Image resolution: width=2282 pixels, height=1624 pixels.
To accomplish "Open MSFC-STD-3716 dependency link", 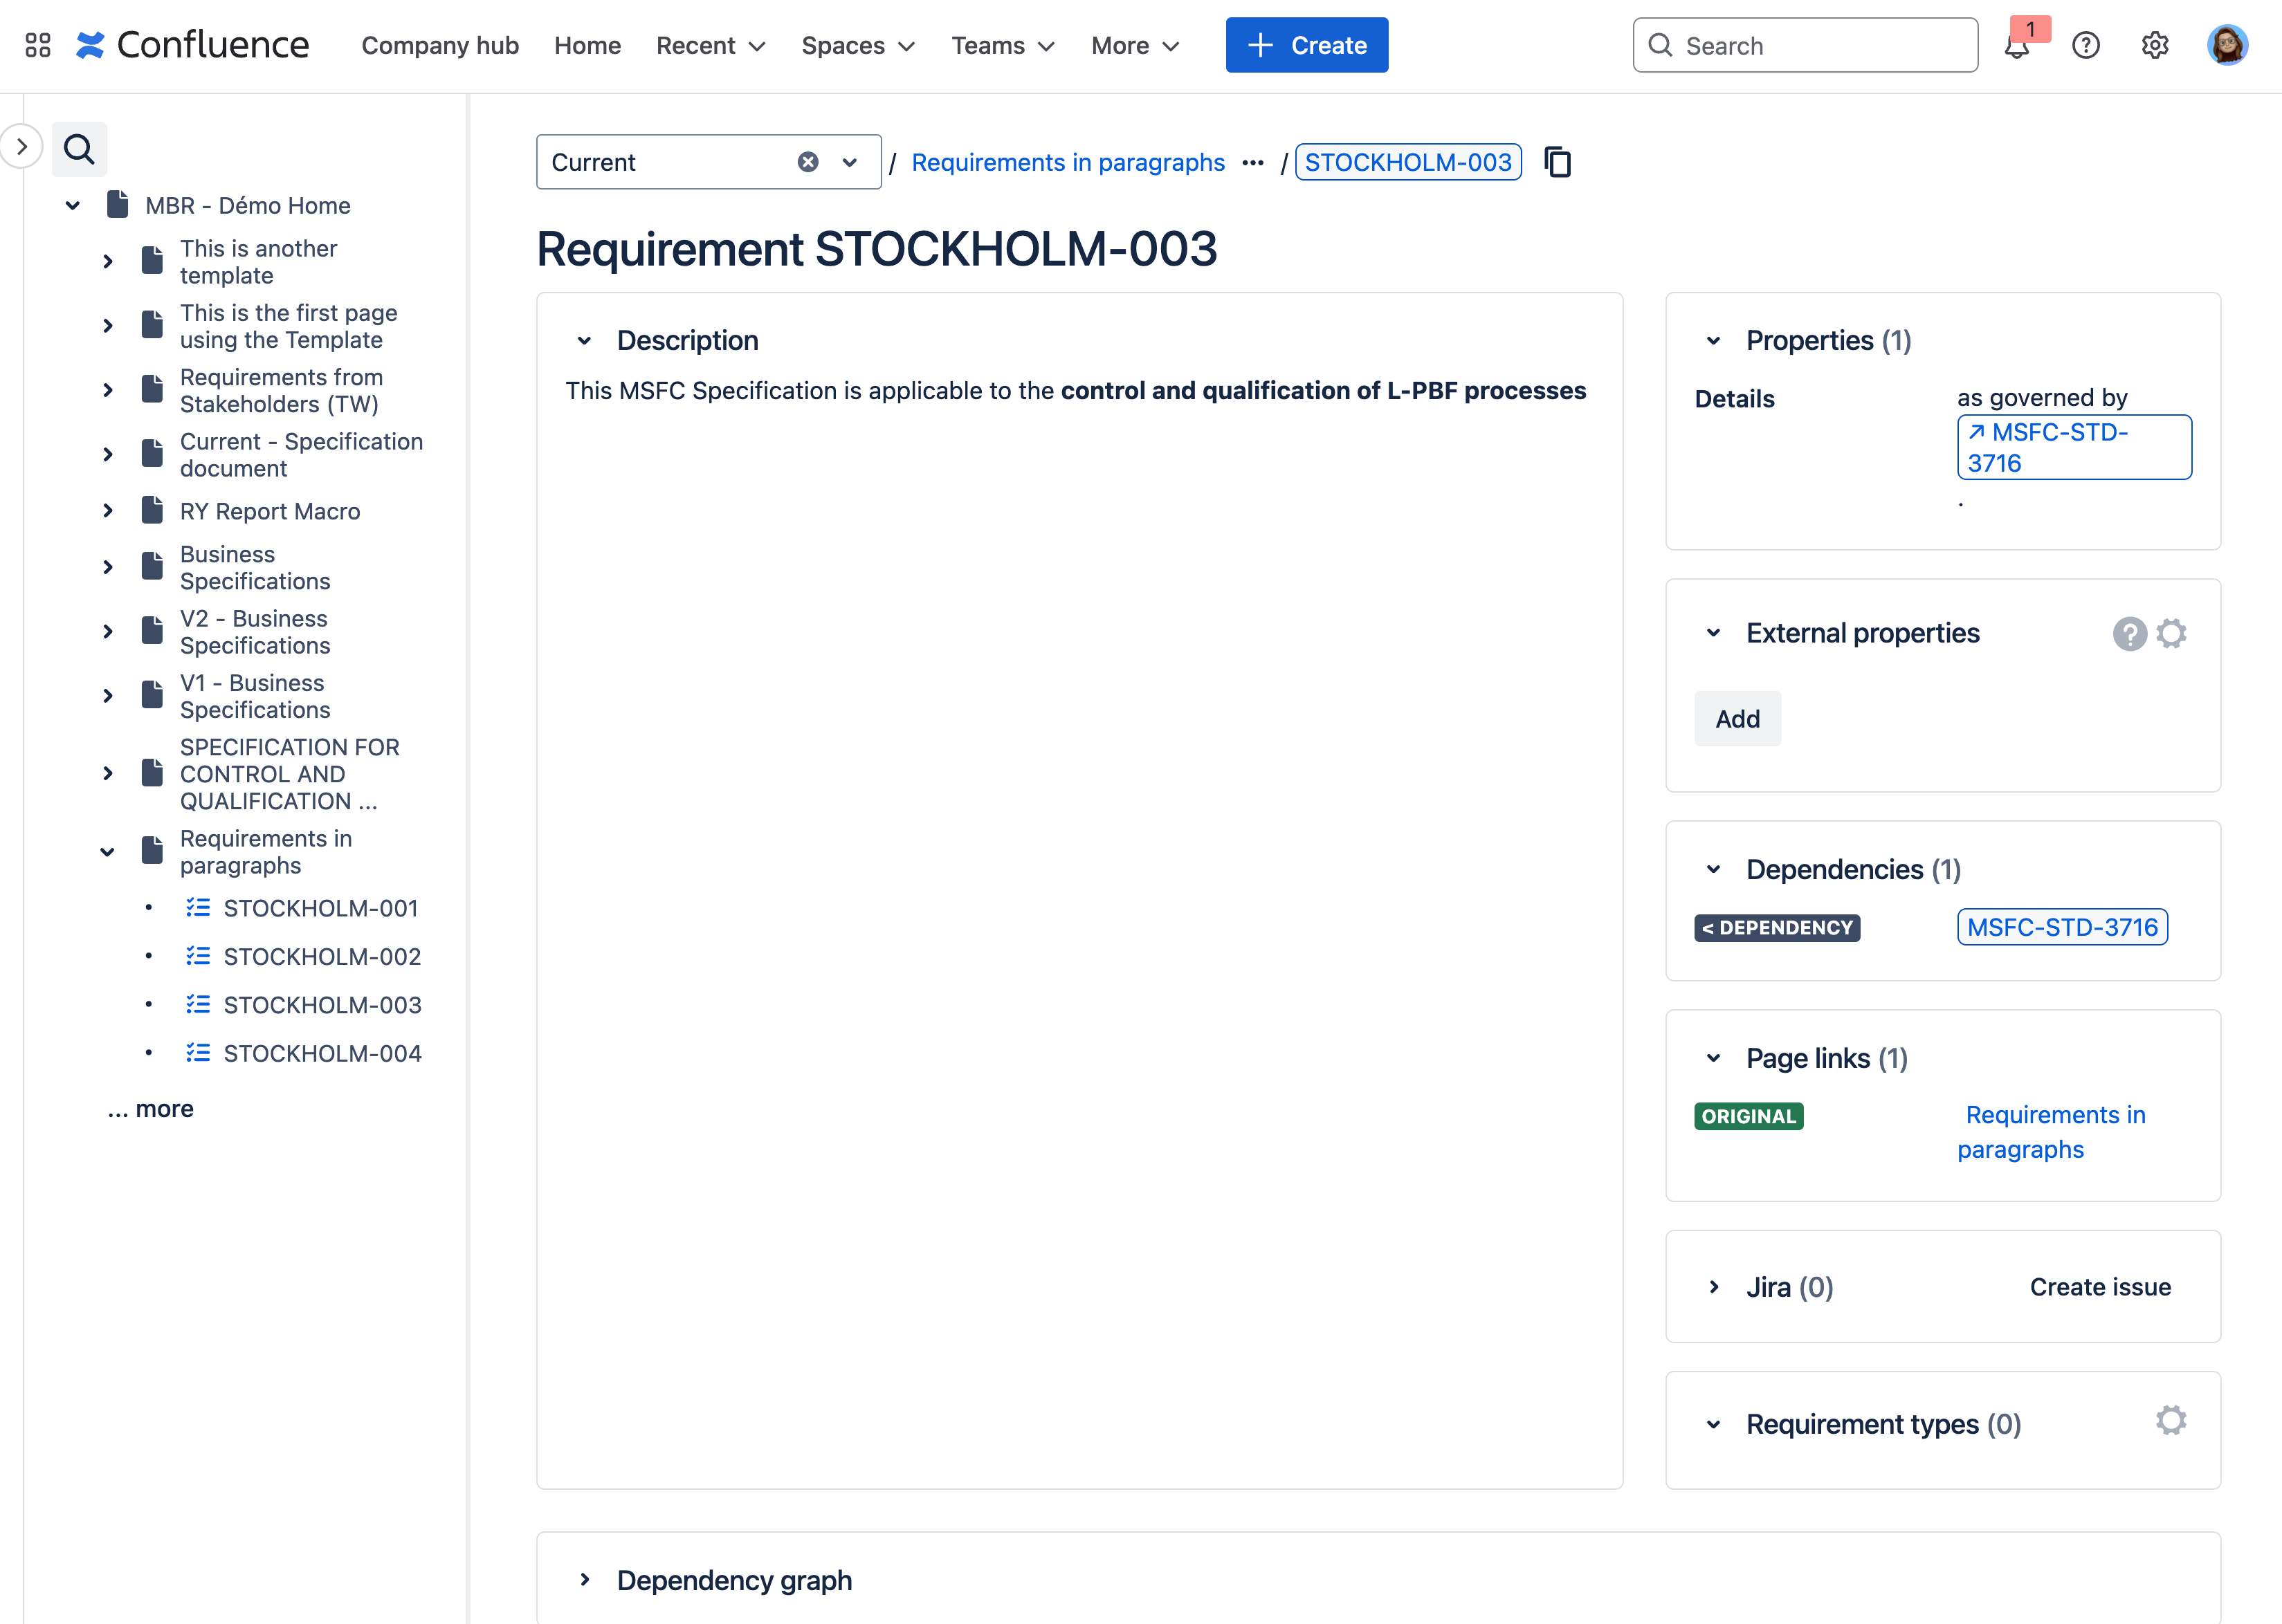I will point(2061,927).
